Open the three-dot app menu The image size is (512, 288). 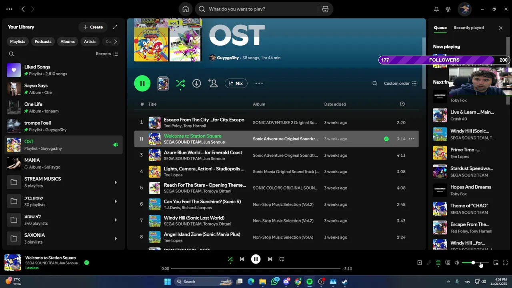click(x=9, y=9)
